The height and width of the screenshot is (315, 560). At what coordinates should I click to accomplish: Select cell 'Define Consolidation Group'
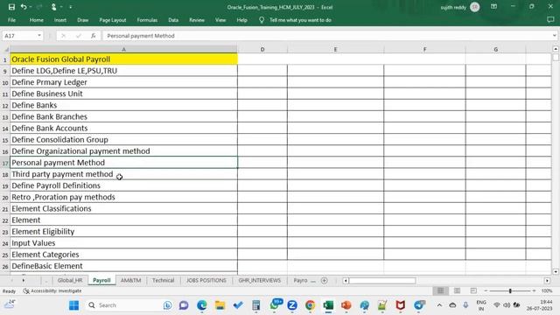click(x=123, y=140)
